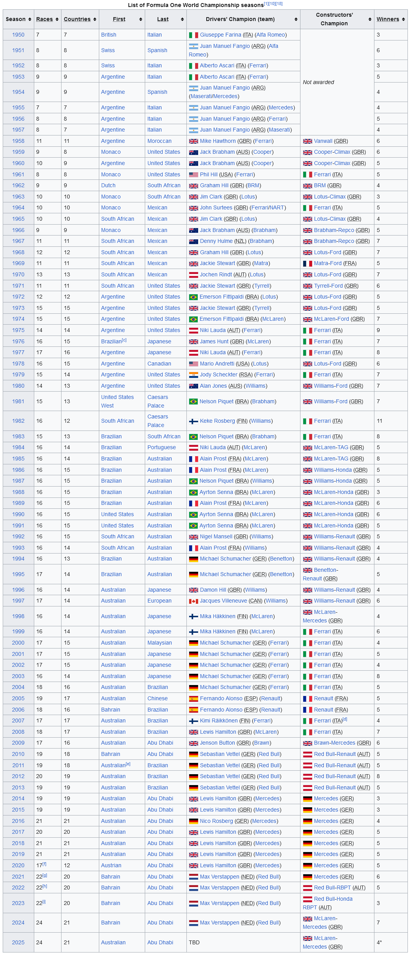Open reference [18] in table caption

279,4
